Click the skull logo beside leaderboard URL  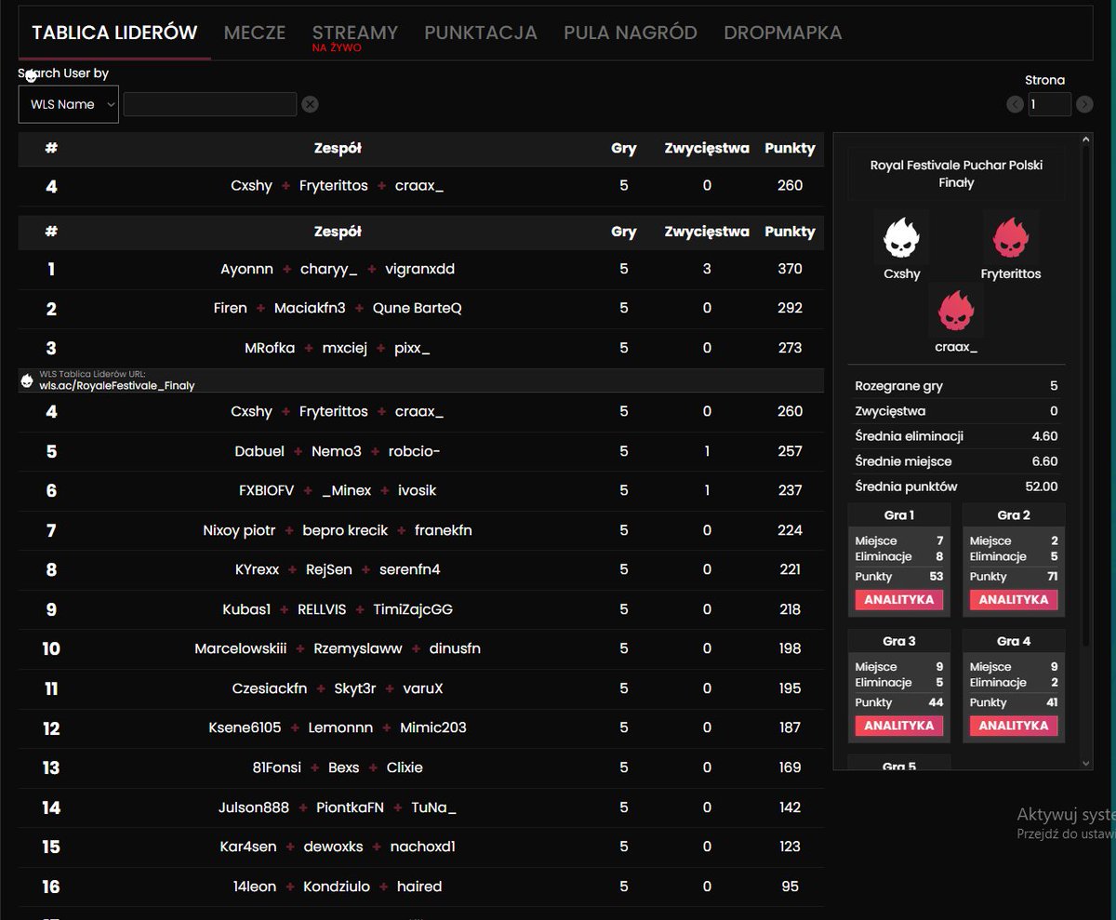pyautogui.click(x=27, y=380)
